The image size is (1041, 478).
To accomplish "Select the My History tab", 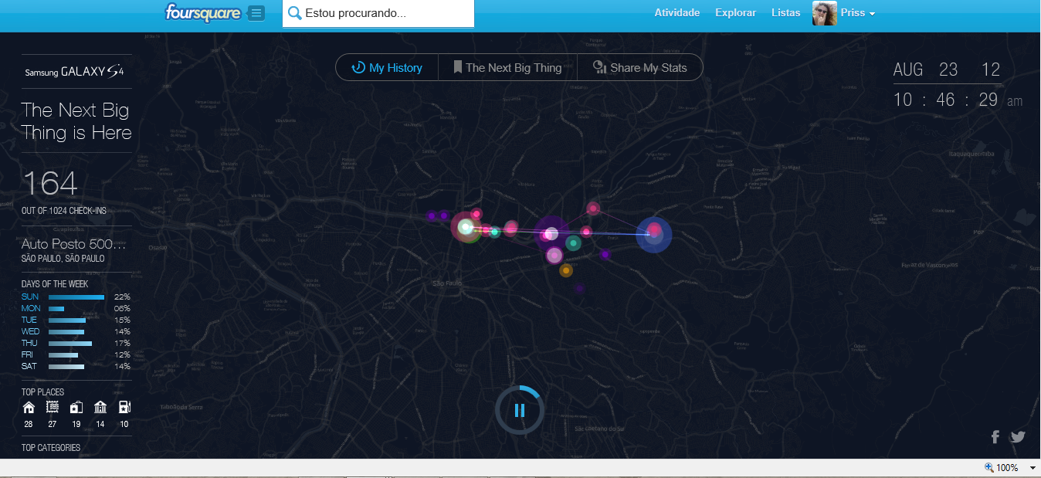I will [x=387, y=68].
